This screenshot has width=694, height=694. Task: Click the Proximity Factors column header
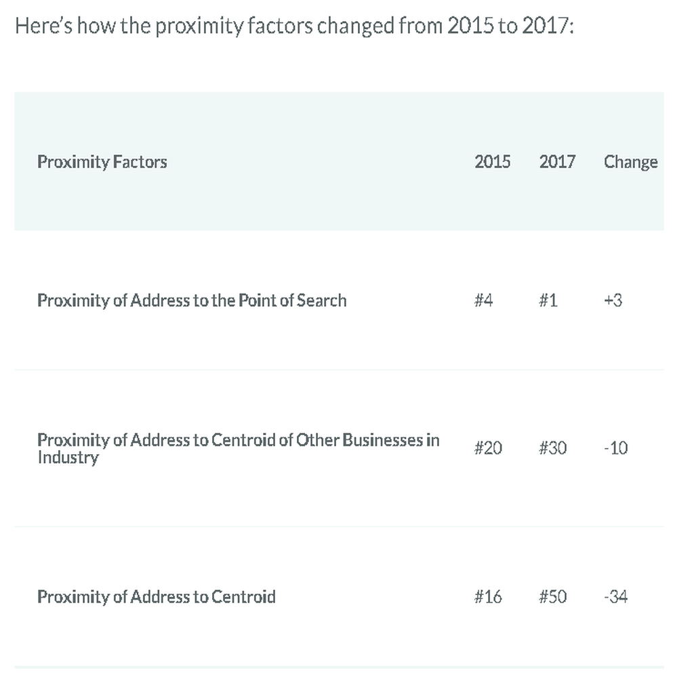(102, 162)
